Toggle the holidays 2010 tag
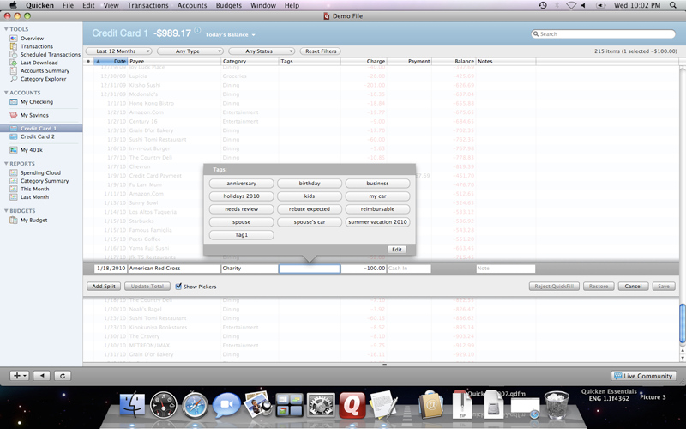Screen dimensions: 686x429 242,196
